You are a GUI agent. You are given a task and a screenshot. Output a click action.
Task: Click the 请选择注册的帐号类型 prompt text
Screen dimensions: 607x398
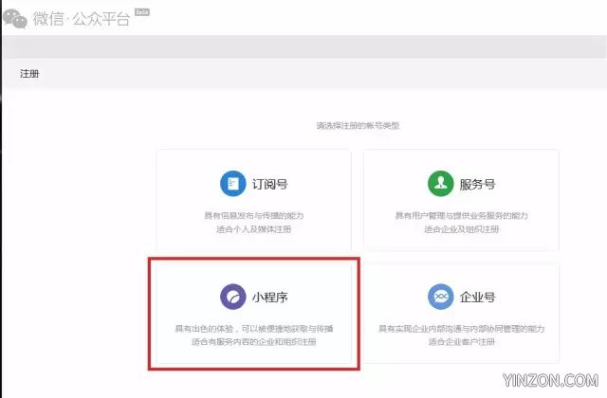[359, 125]
